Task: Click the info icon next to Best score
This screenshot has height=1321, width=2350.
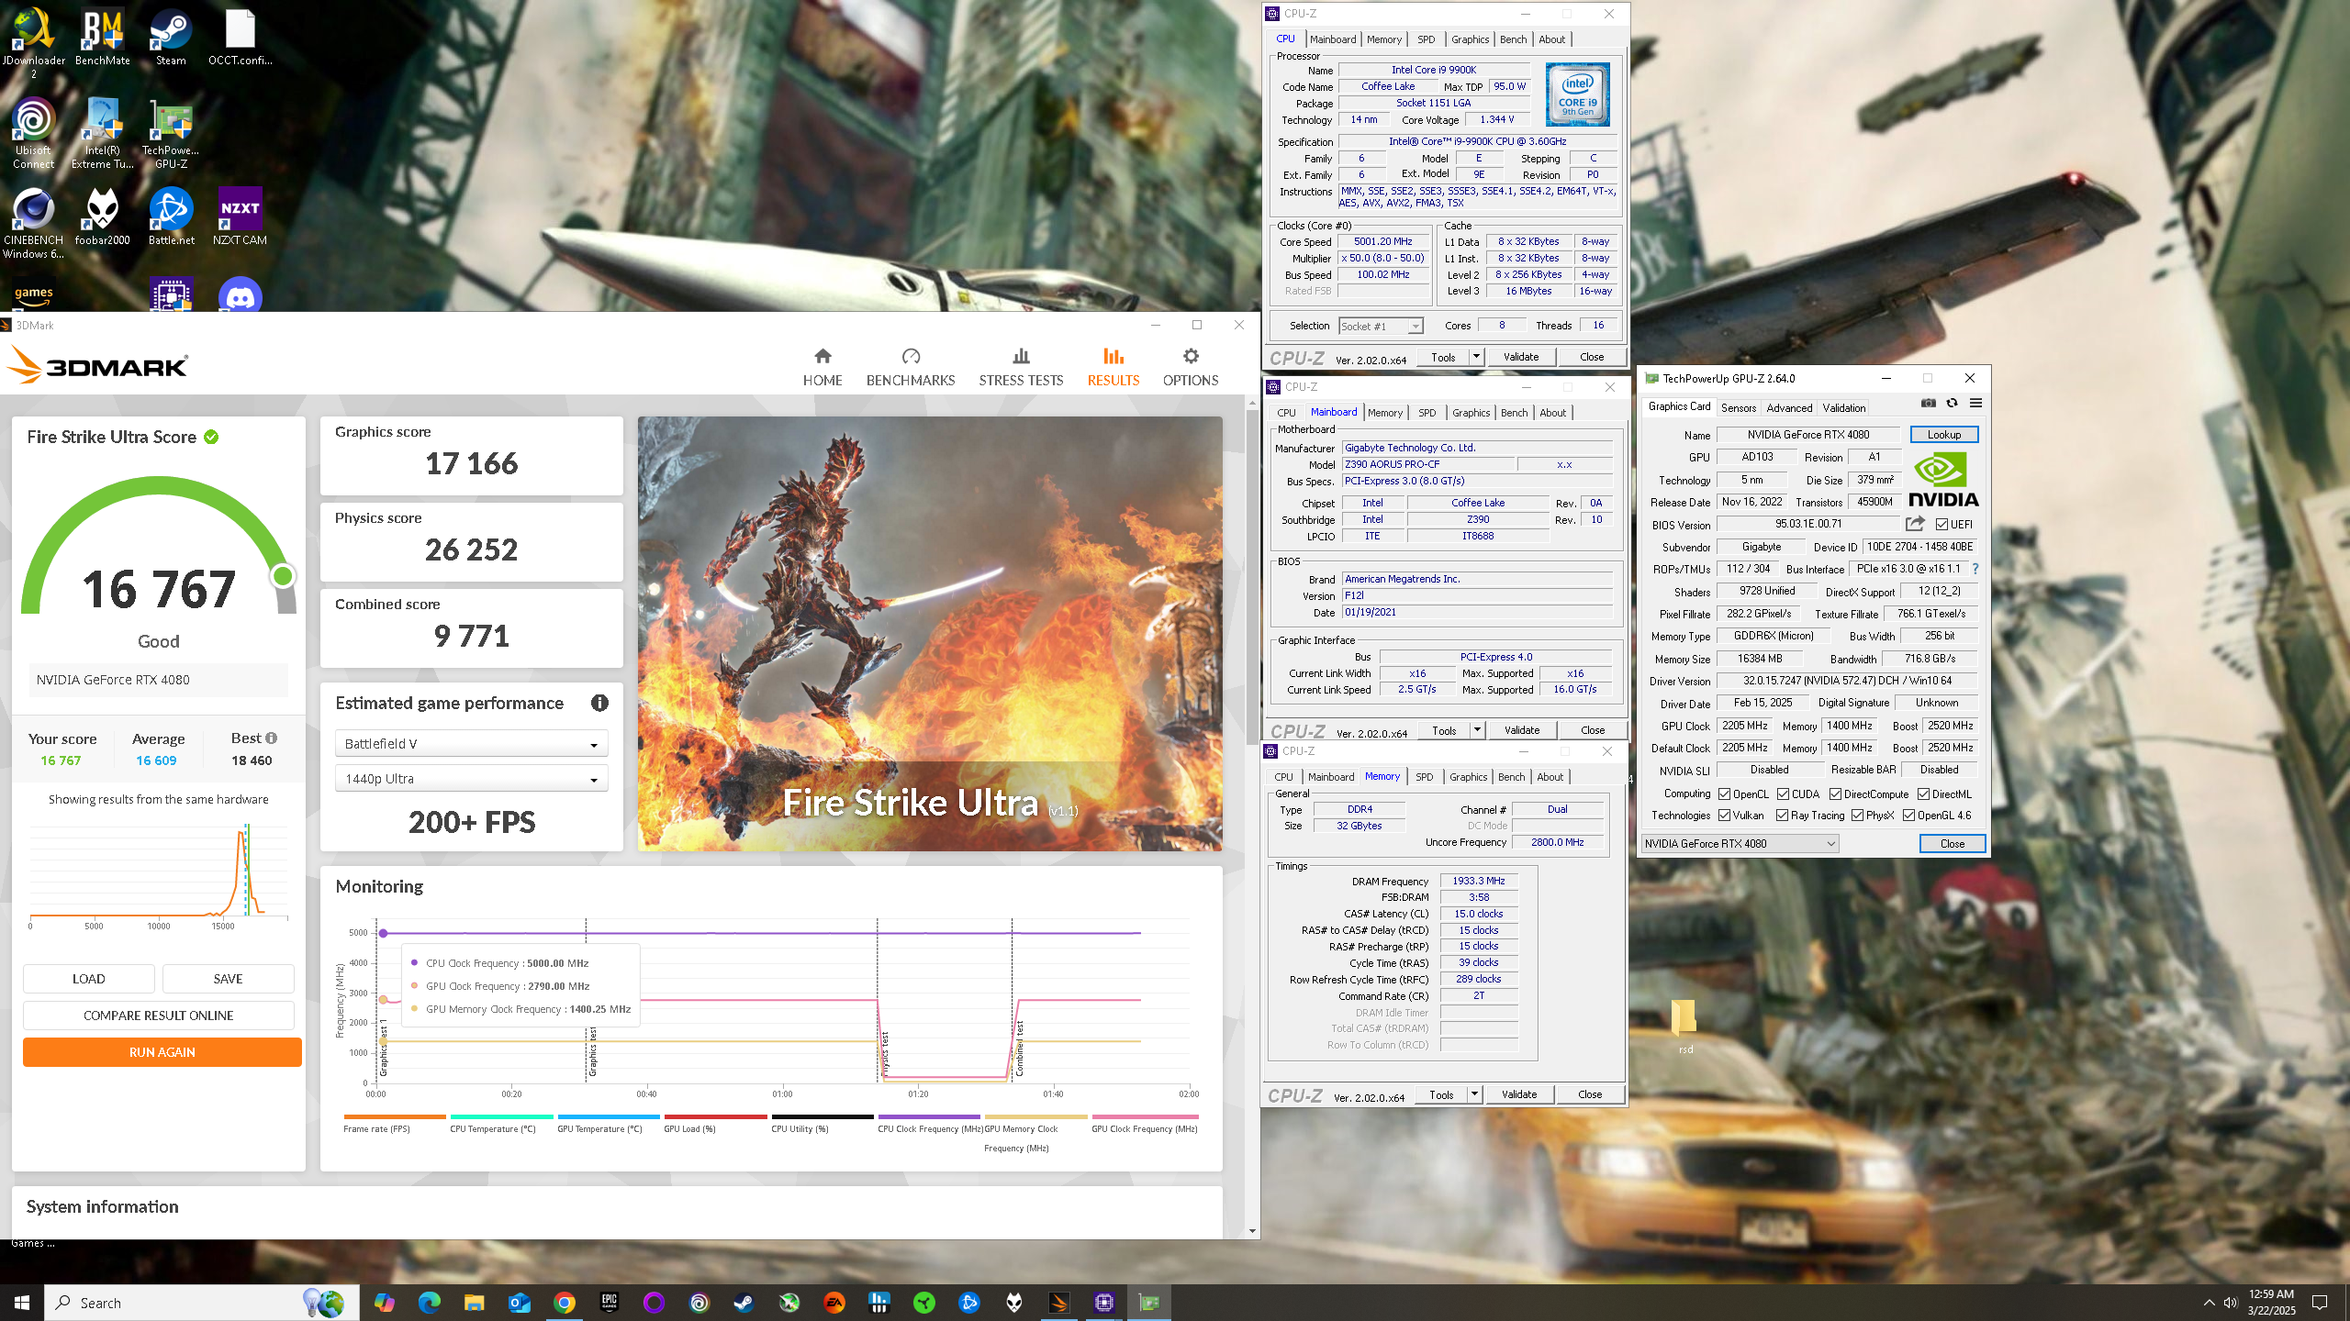Action: pyautogui.click(x=272, y=738)
